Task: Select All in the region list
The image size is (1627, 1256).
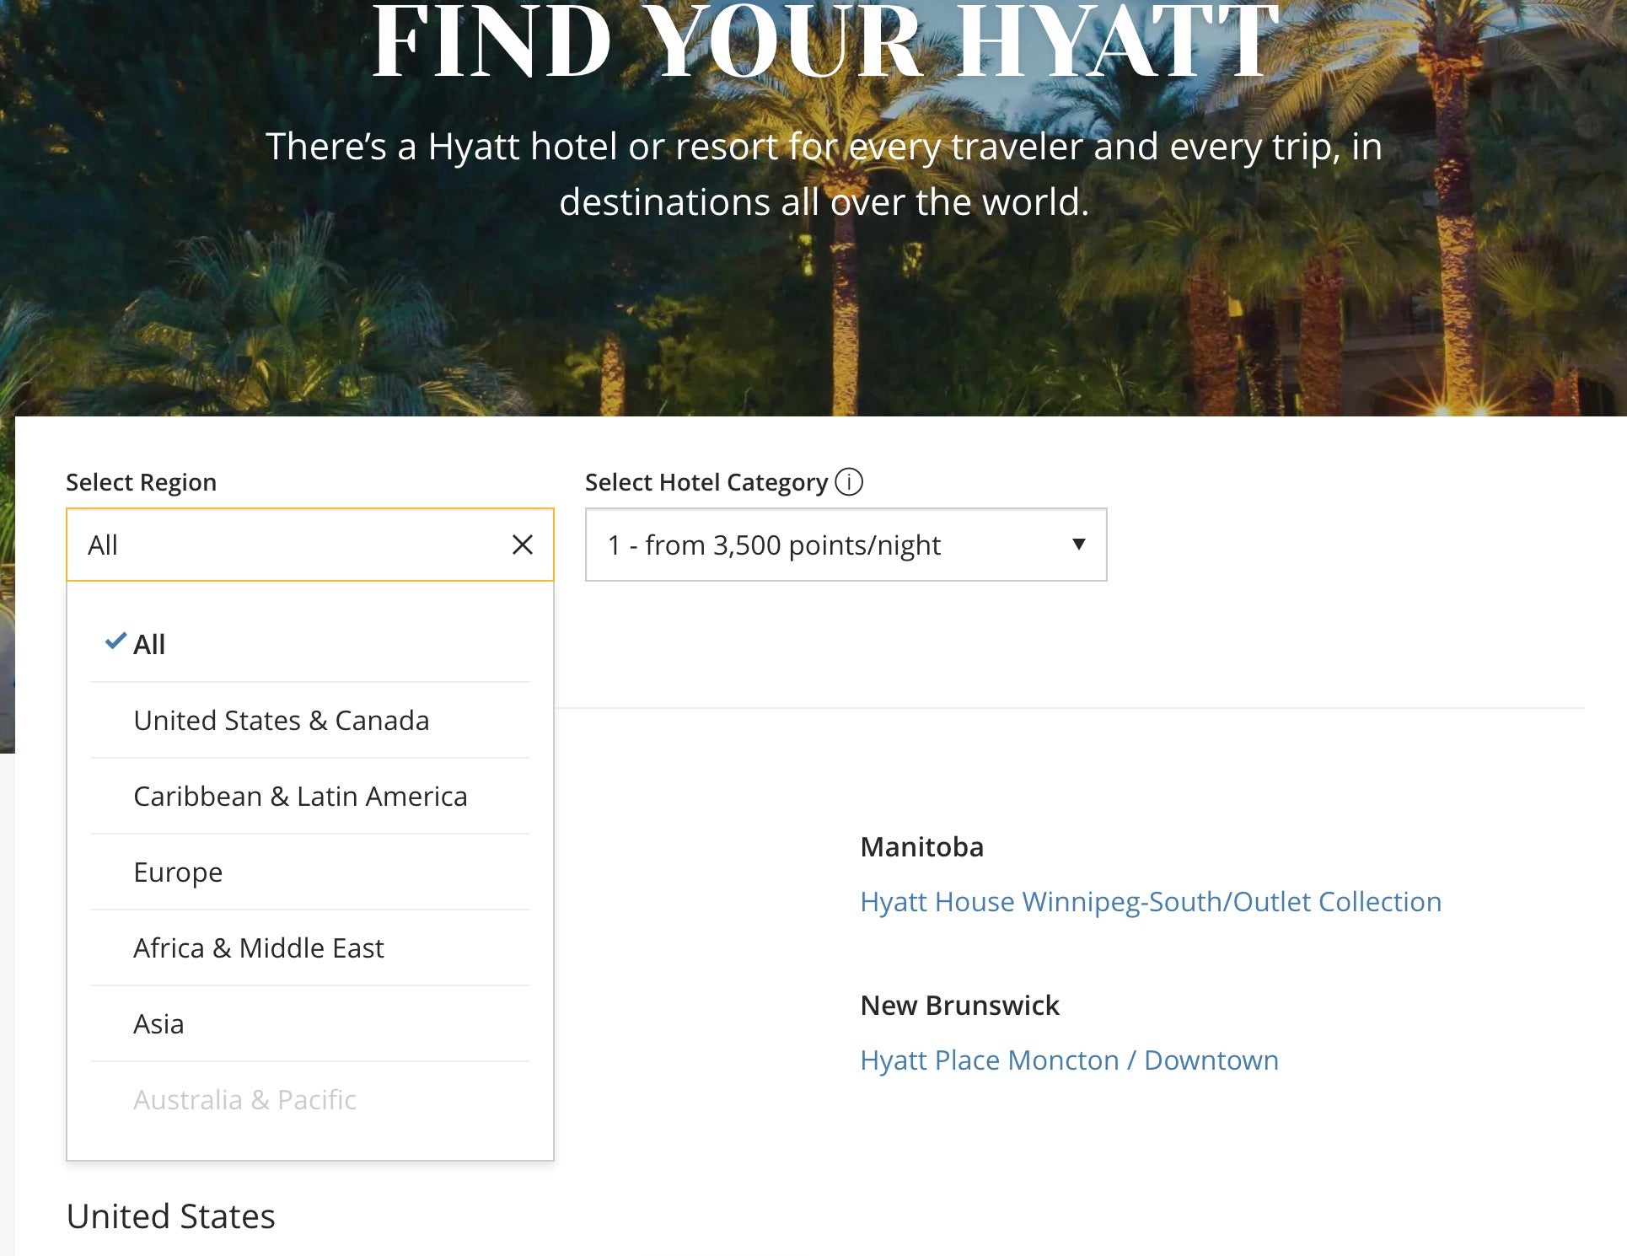Action: (310, 644)
